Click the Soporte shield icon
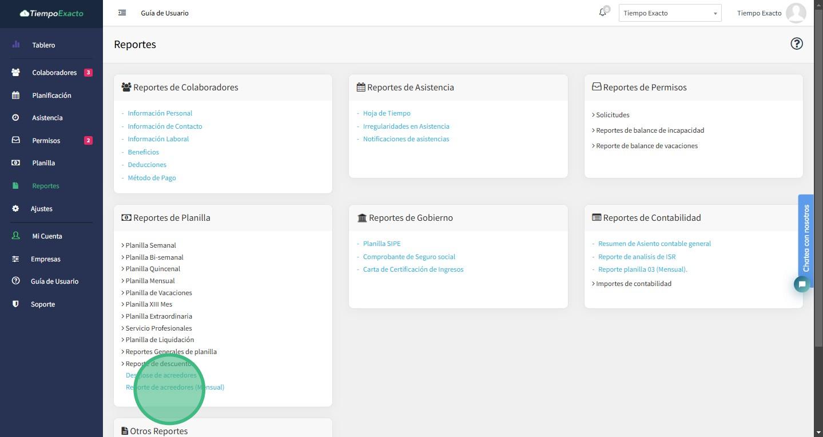This screenshot has width=823, height=437. [x=15, y=304]
